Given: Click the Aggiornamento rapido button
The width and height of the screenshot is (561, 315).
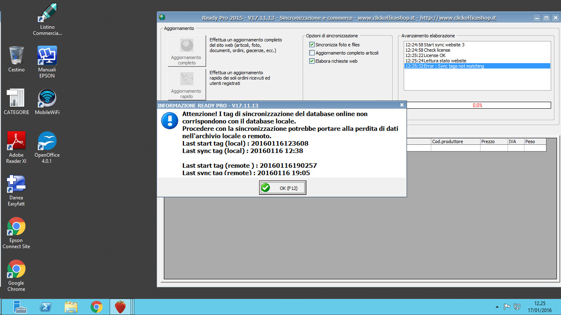Looking at the screenshot, I should point(187,84).
